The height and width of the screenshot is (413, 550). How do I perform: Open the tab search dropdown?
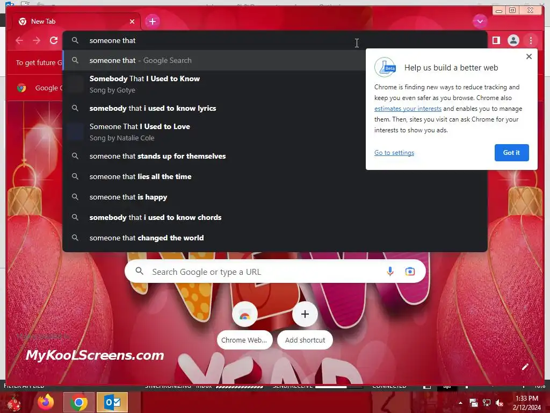(480, 22)
